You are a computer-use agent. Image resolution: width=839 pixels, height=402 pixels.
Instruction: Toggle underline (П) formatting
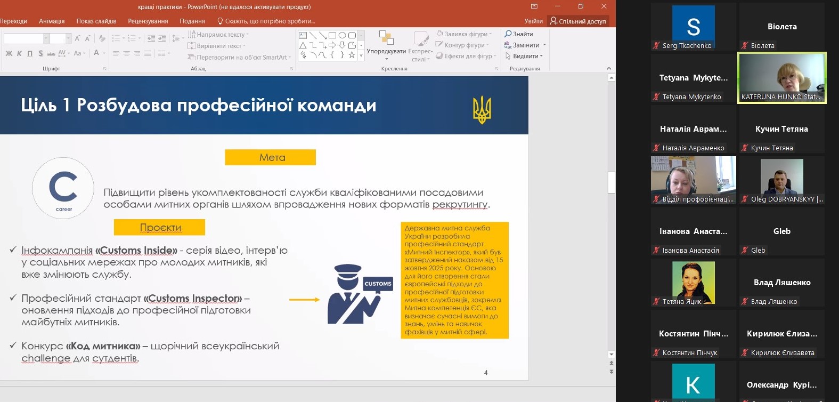pos(30,53)
